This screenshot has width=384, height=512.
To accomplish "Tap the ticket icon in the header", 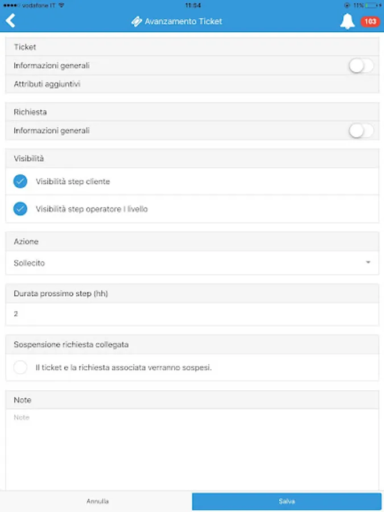I will (137, 22).
